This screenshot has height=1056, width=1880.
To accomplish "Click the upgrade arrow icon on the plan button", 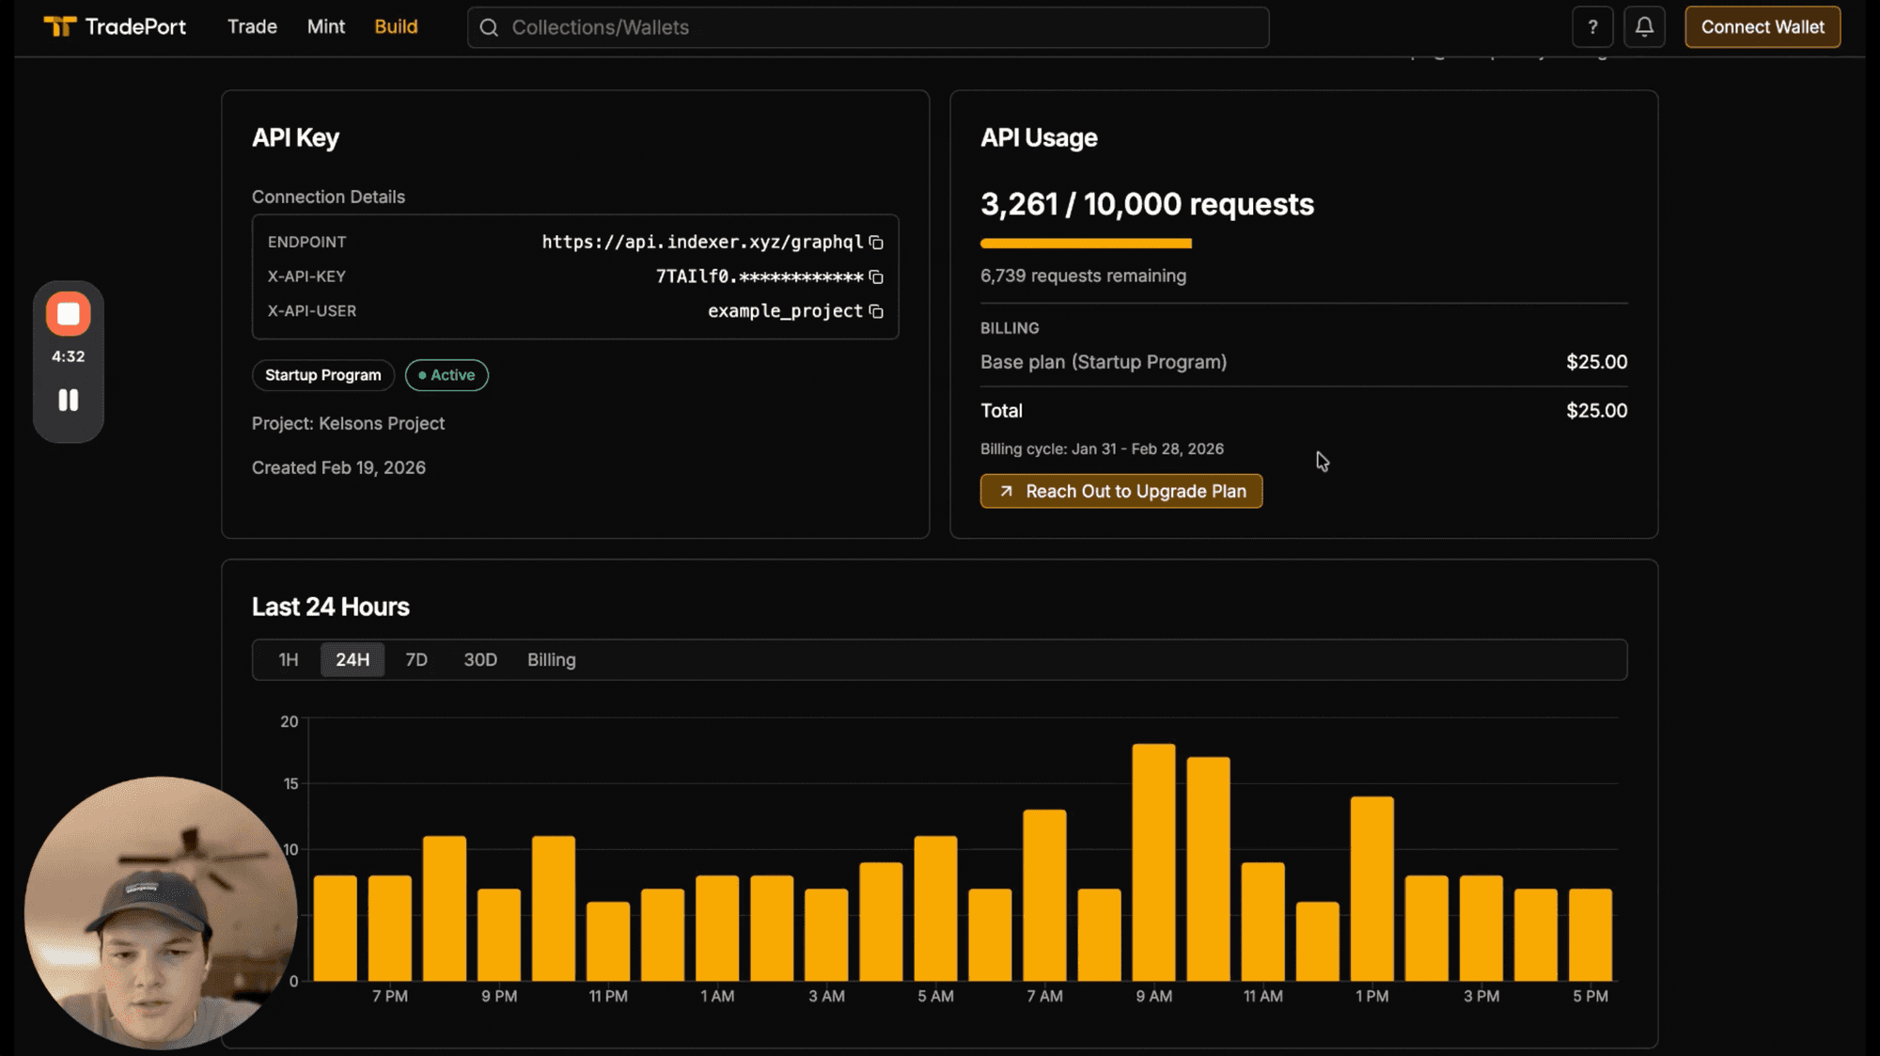I will tap(1004, 491).
